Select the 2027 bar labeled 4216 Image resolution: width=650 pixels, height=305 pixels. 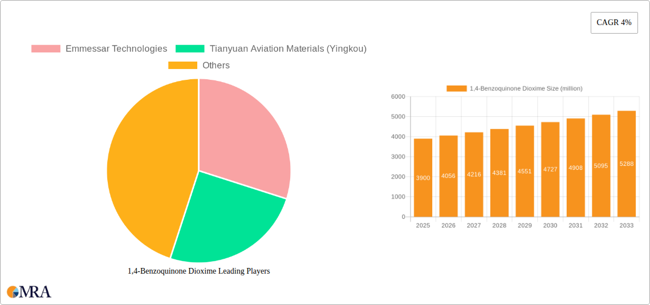474,174
